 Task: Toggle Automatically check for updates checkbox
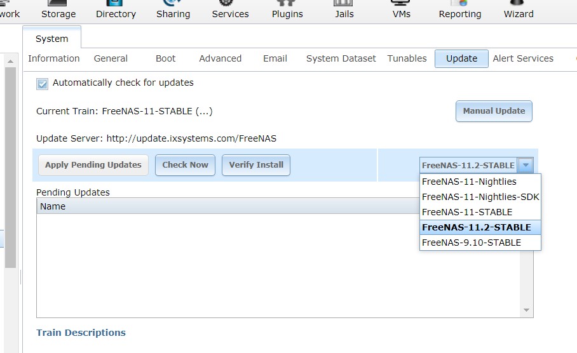click(x=43, y=84)
